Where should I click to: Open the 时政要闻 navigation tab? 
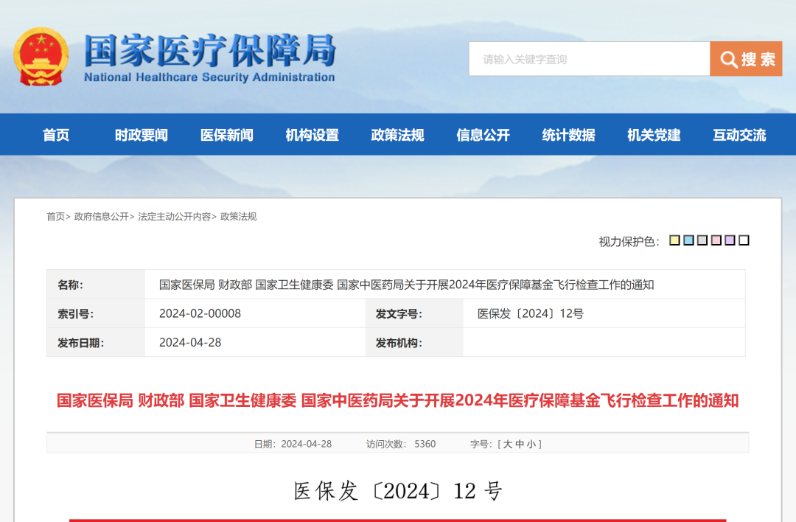tap(141, 135)
